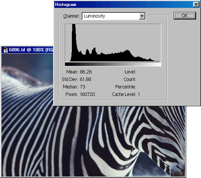Click the Percentile label
The width and height of the screenshot is (201, 178).
[x=126, y=87]
